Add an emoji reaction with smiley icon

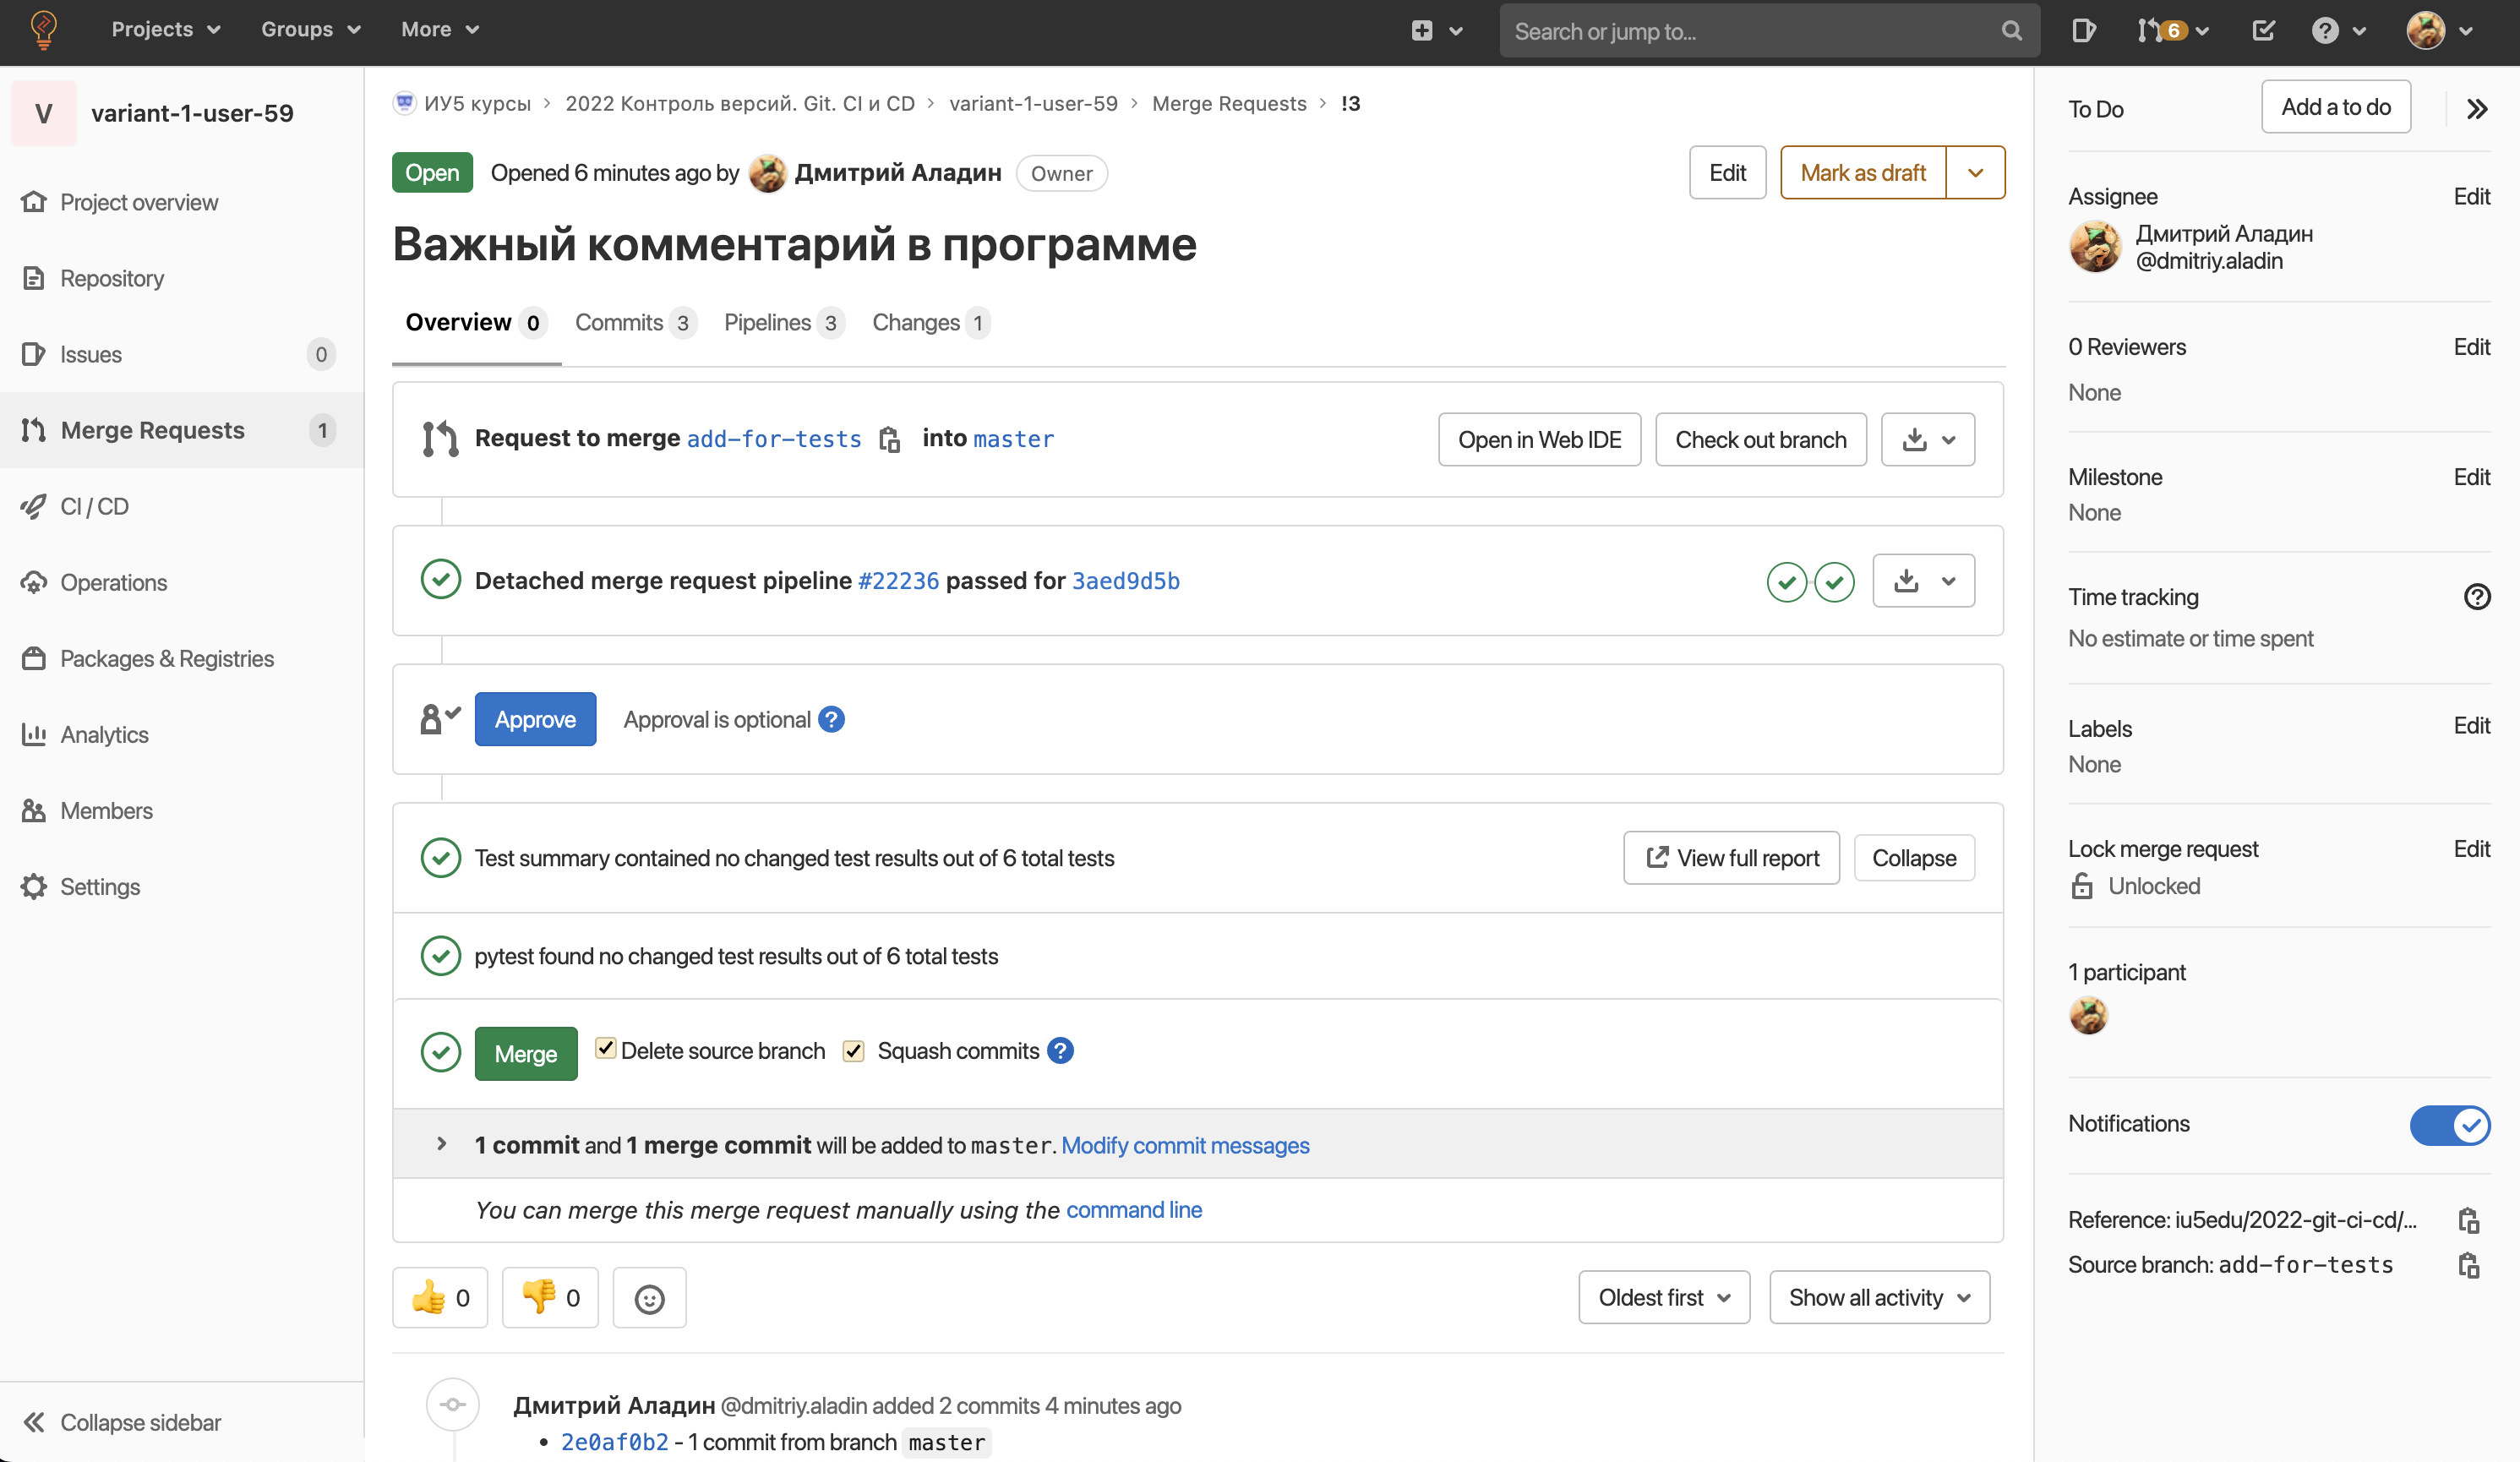pyautogui.click(x=648, y=1297)
